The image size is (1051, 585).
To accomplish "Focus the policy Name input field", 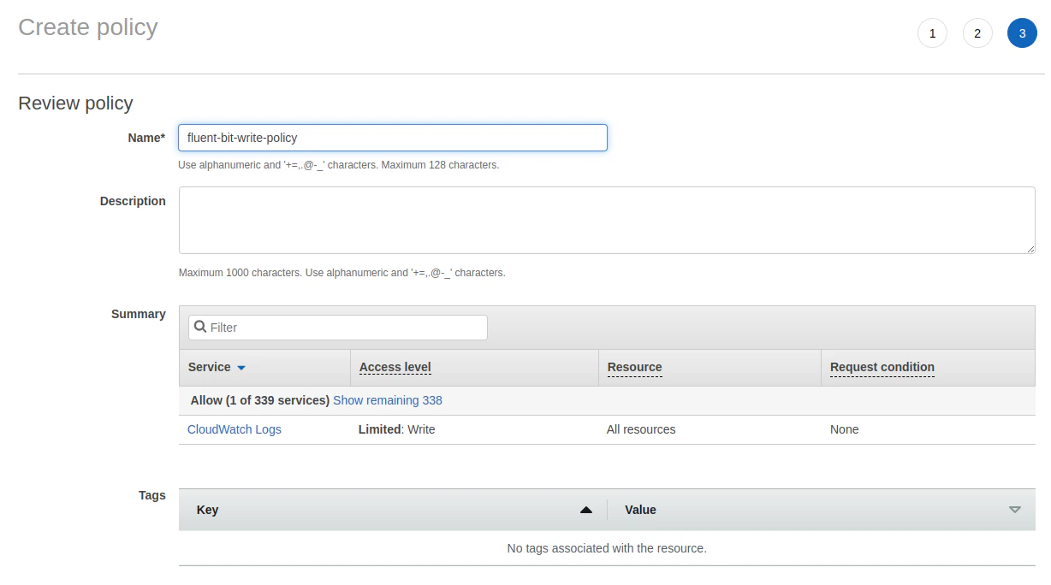I will (392, 137).
